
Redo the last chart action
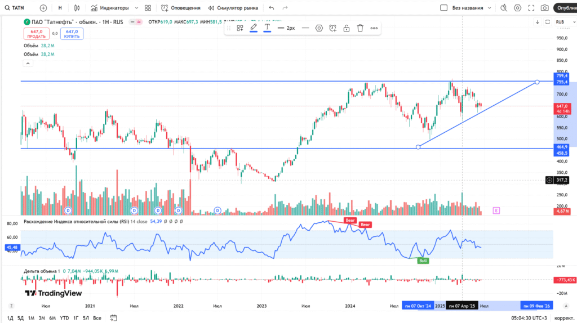(285, 8)
